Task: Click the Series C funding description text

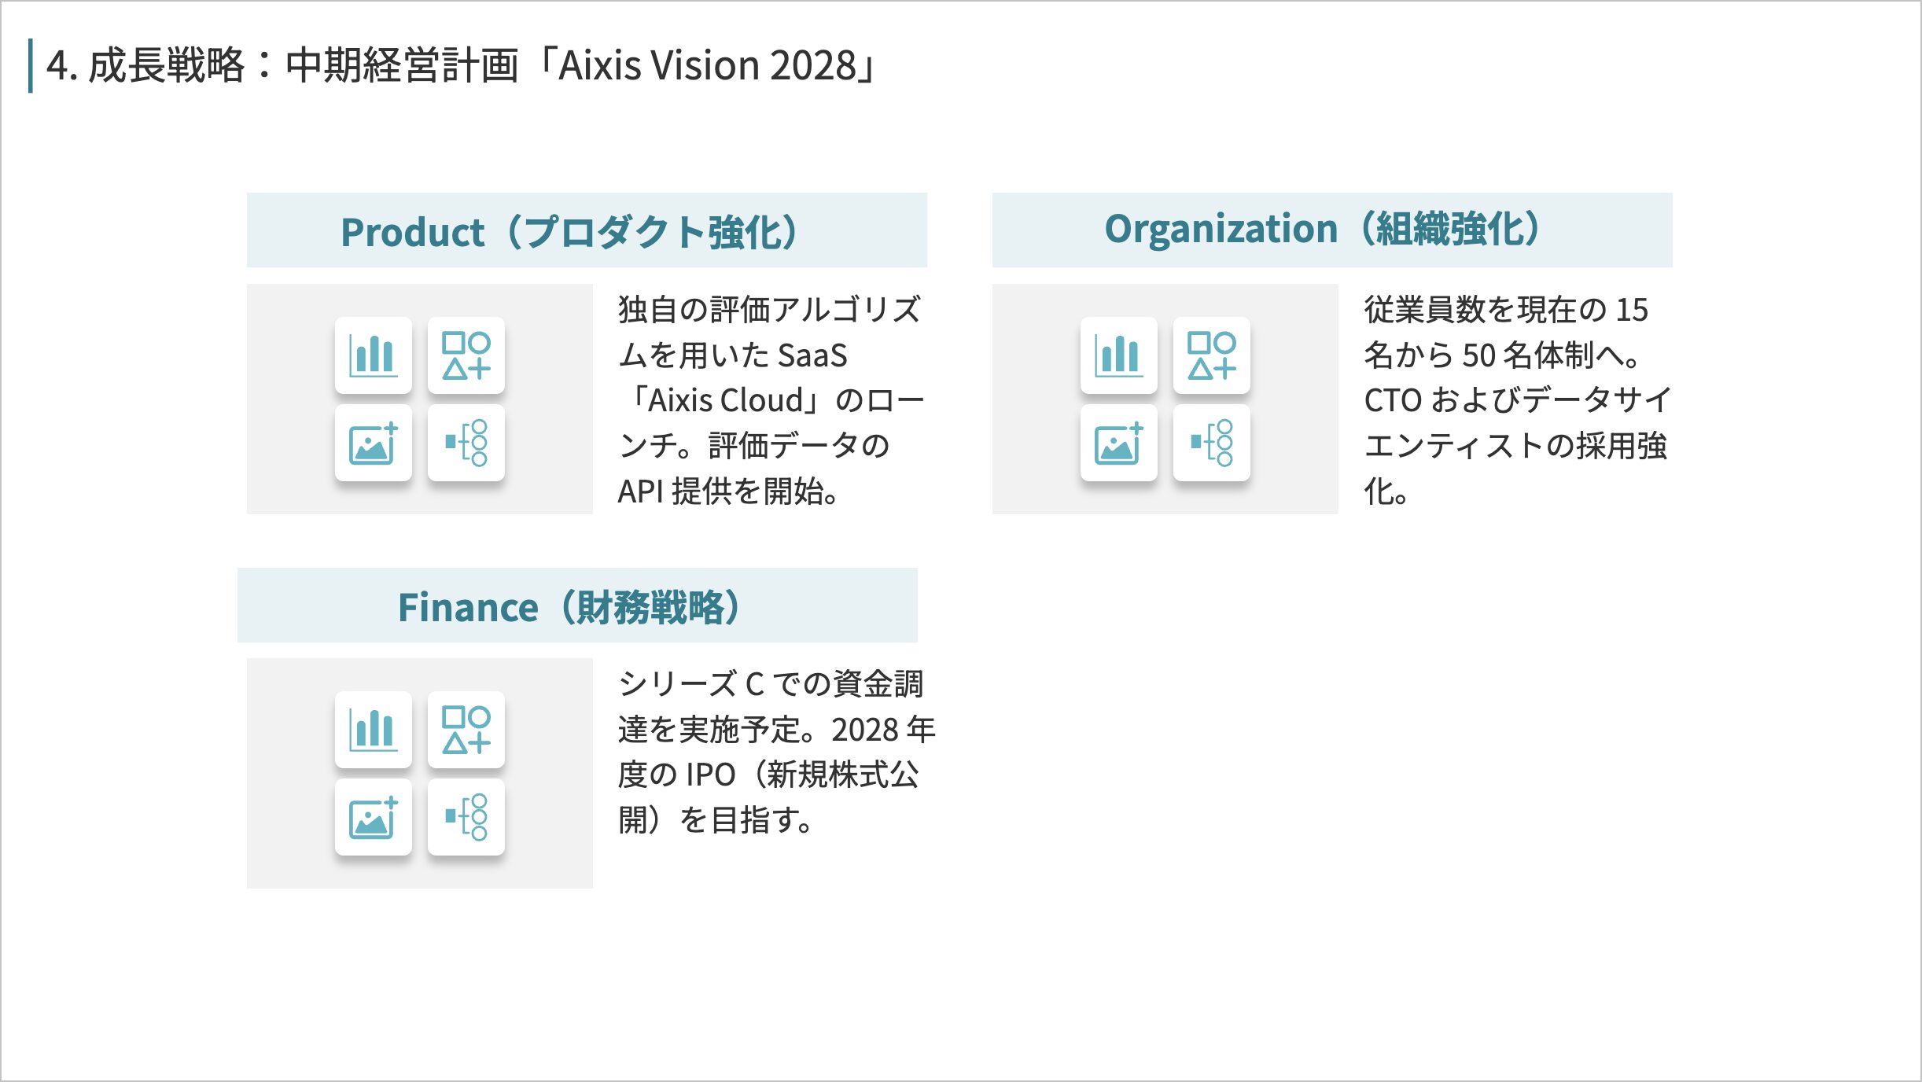Action: click(x=774, y=752)
